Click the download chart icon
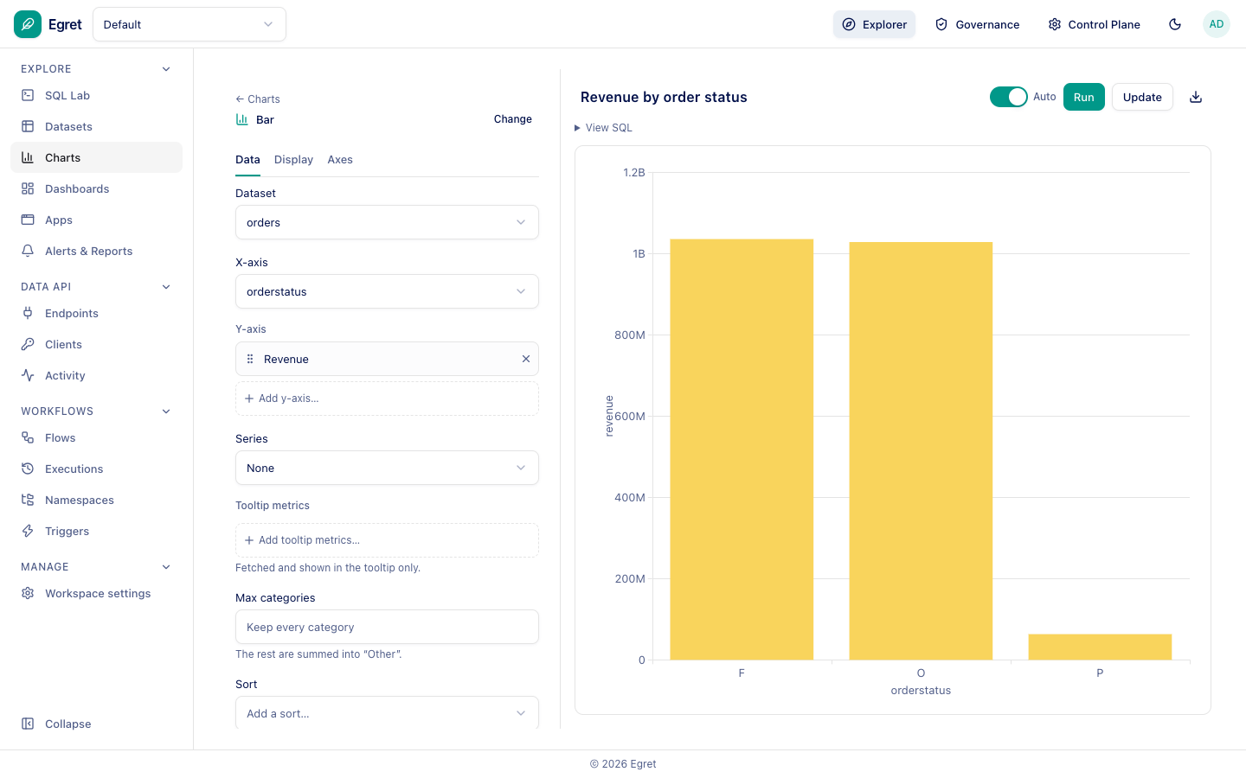Viewport: 1246px width, 778px height. click(1196, 97)
